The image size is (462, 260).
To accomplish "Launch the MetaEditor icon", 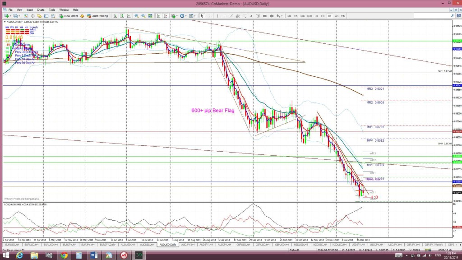I will (x=82, y=16).
